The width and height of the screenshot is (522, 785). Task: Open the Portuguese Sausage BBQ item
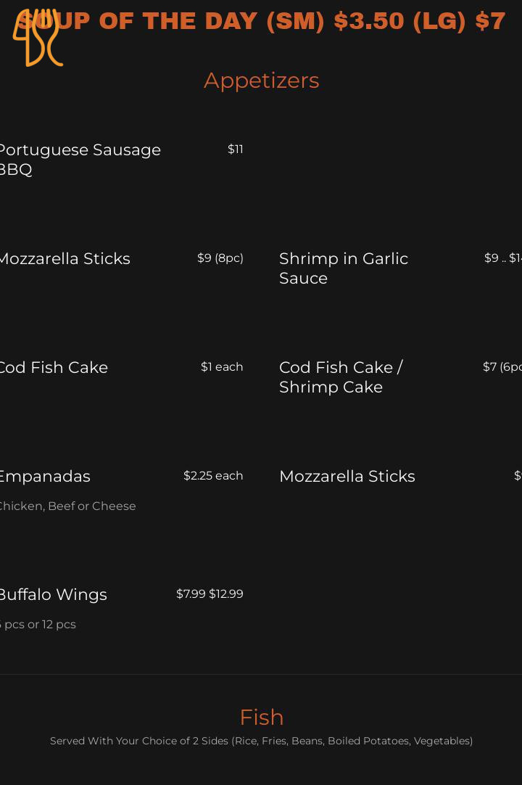78,160
